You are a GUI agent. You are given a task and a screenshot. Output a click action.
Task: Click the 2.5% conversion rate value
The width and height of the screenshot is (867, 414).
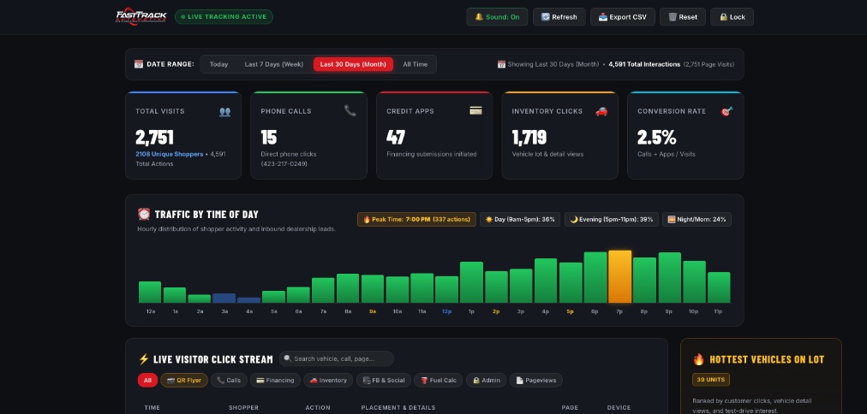[657, 137]
